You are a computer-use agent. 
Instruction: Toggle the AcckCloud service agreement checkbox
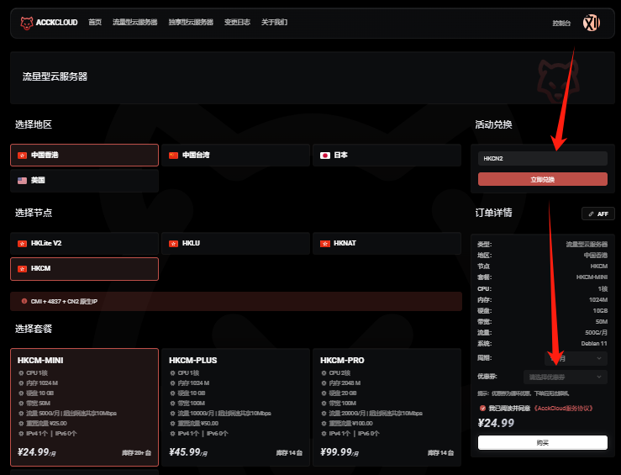click(x=482, y=408)
